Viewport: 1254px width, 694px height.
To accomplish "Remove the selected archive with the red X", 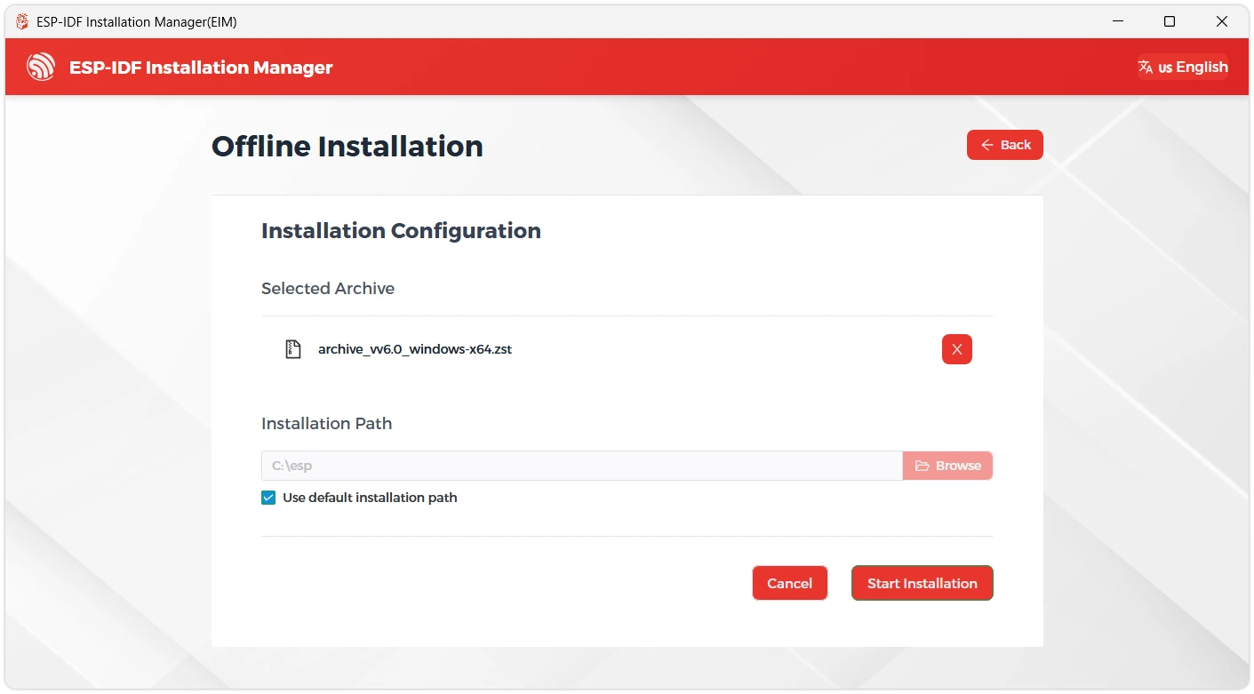I will pyautogui.click(x=956, y=349).
